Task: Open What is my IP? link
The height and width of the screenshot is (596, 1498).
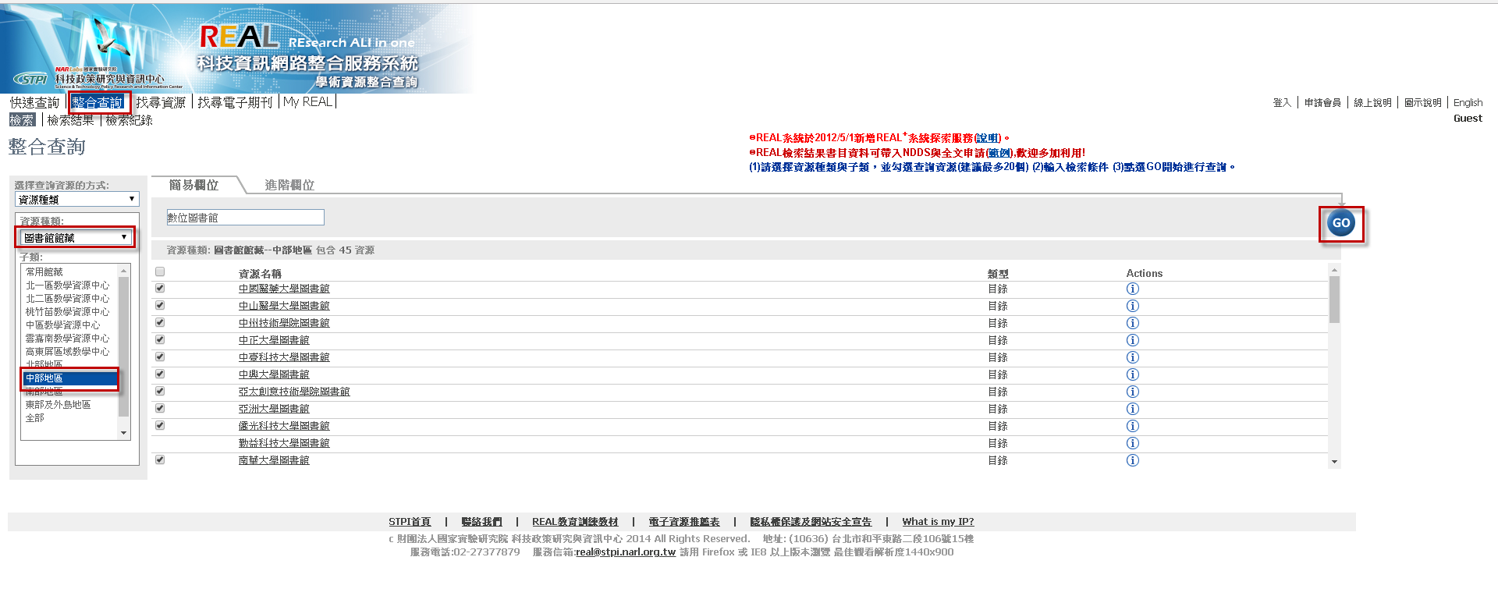Action: click(938, 522)
